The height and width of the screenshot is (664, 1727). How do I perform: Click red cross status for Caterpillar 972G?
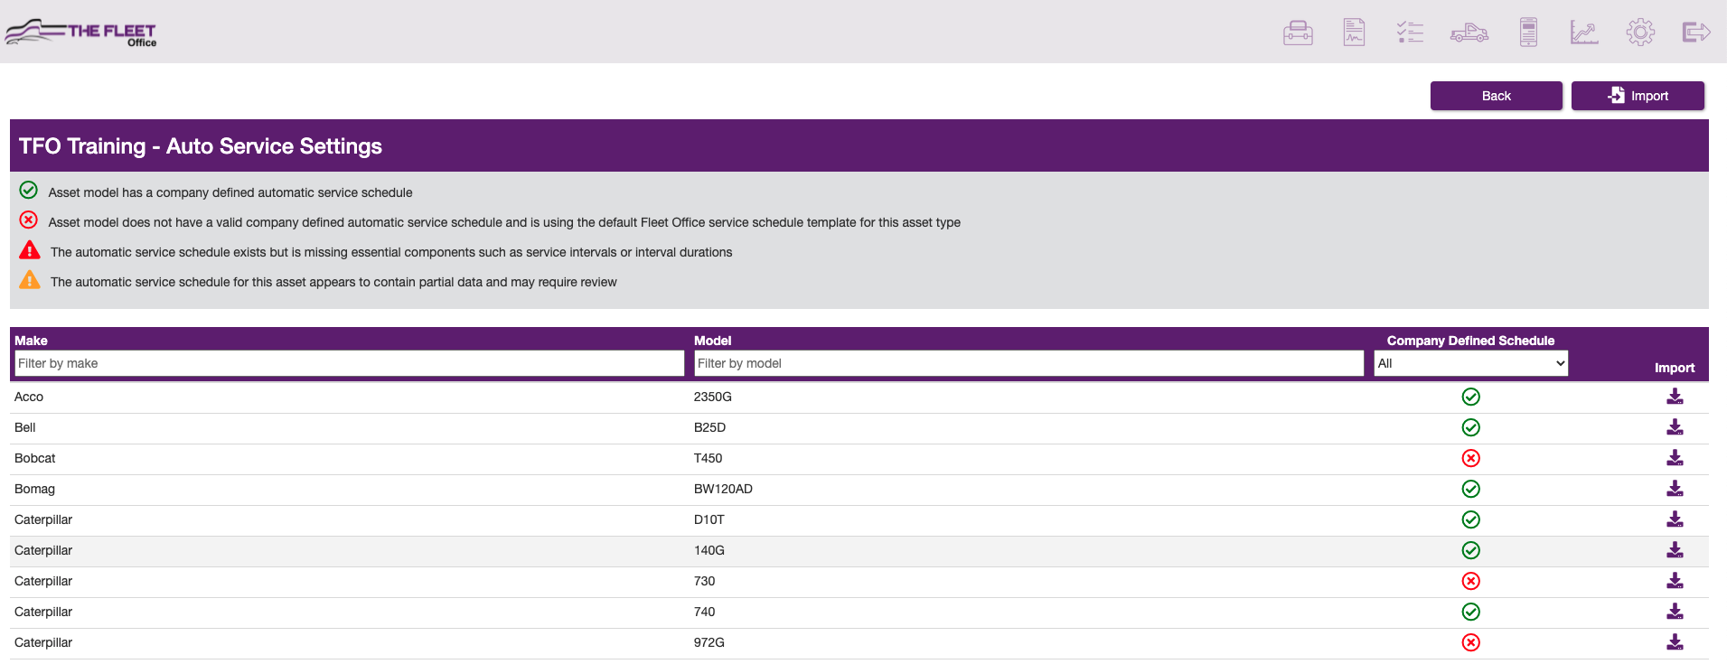click(x=1470, y=642)
